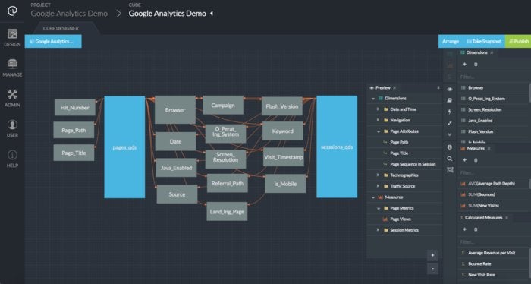Collapse the Page Metrics folder
This screenshot has width=531, height=284.
click(379, 208)
